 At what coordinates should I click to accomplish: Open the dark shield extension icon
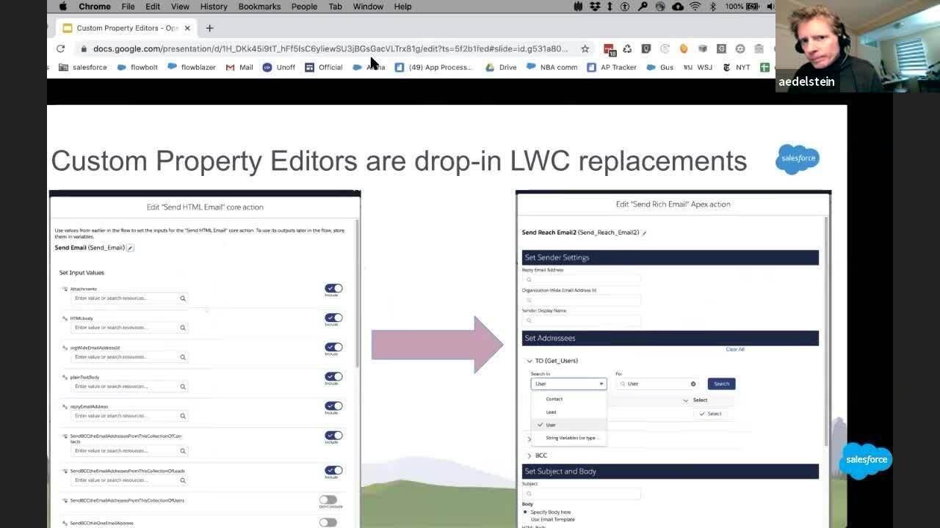coord(646,48)
